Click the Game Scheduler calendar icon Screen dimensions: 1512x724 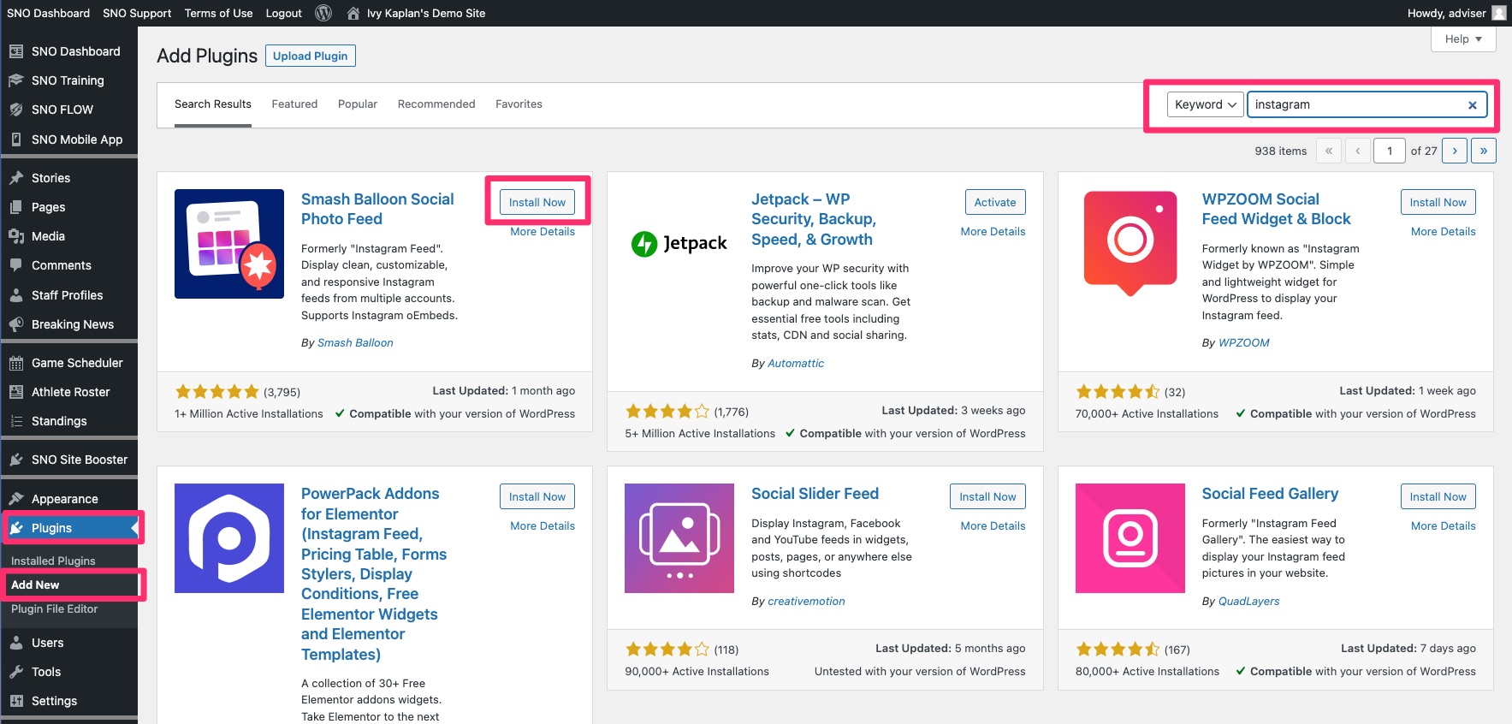pyautogui.click(x=16, y=363)
